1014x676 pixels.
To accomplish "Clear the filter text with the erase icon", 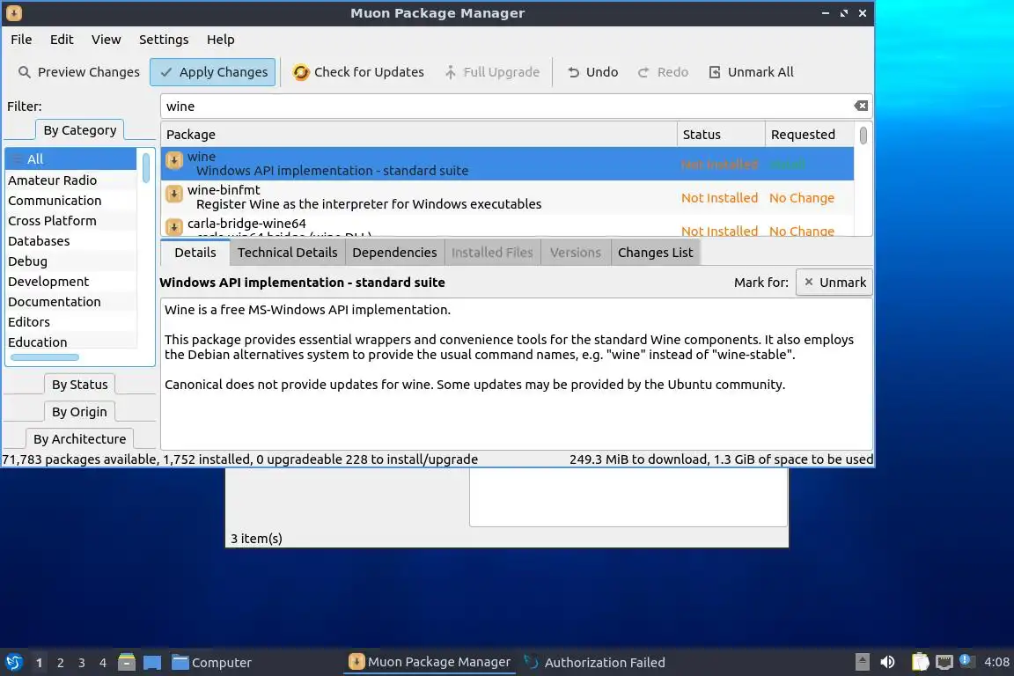I will (x=861, y=107).
